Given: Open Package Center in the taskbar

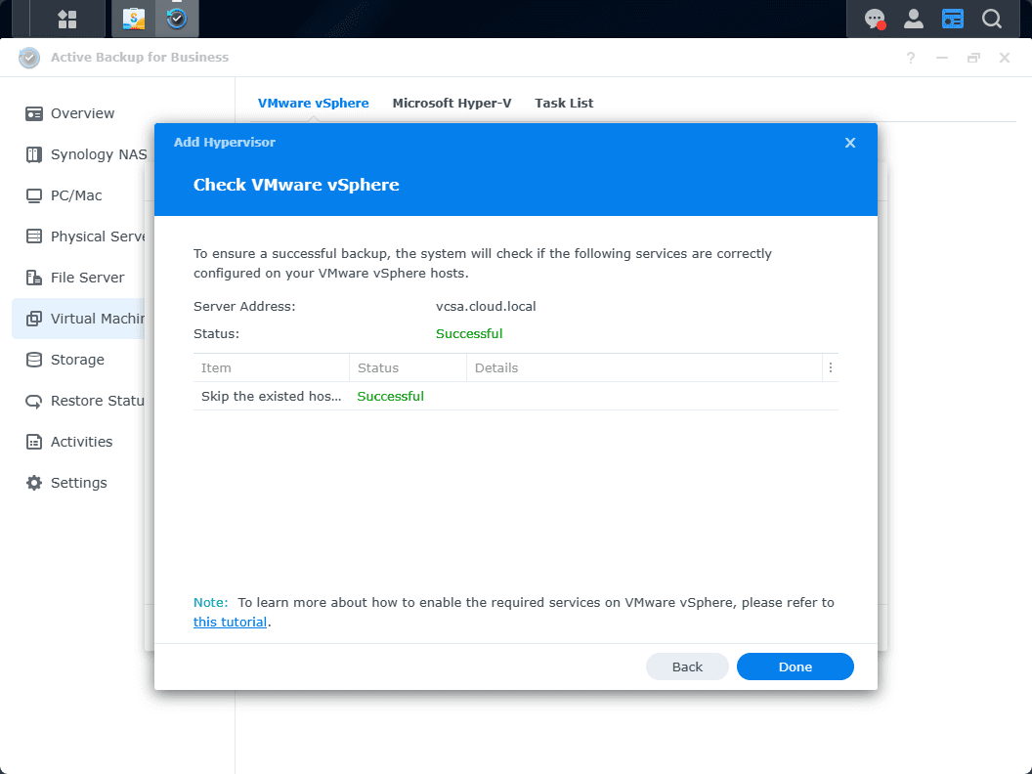Looking at the screenshot, I should click(134, 20).
